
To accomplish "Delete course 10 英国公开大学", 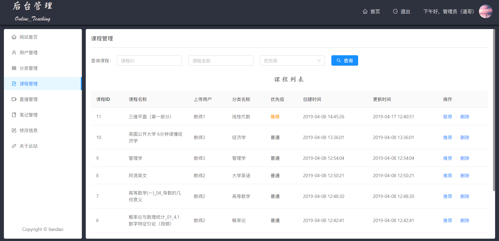I will pos(465,137).
